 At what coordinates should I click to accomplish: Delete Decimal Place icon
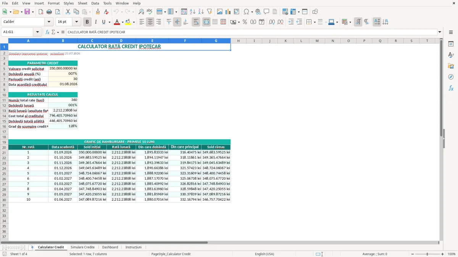[280, 22]
